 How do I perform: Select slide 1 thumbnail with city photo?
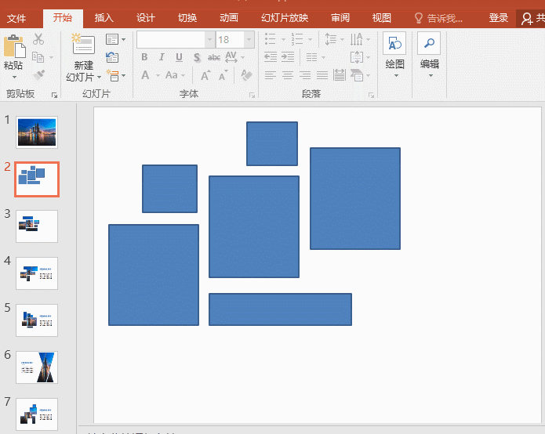pyautogui.click(x=37, y=132)
